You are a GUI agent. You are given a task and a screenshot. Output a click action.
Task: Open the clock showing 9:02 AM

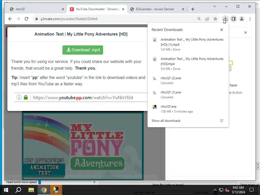click(x=238, y=190)
